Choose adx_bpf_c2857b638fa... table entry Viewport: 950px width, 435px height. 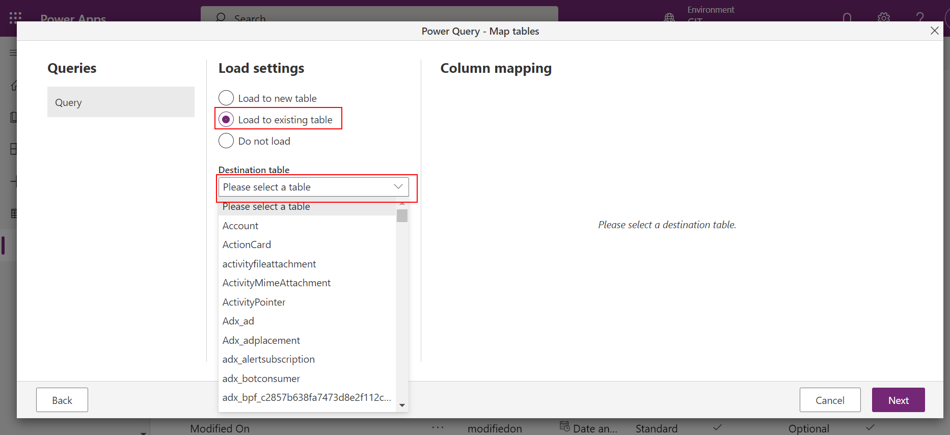(x=307, y=397)
